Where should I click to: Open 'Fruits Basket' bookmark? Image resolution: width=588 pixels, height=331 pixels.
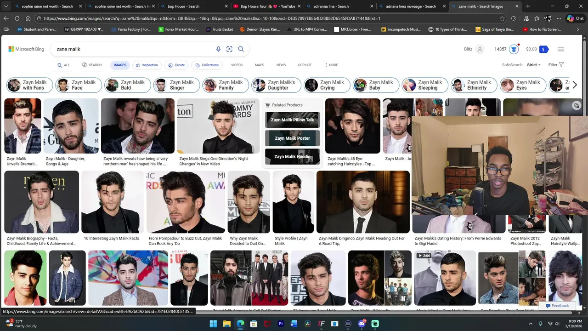(219, 29)
